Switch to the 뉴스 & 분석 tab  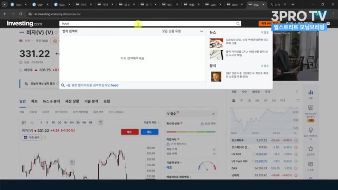click(51, 101)
